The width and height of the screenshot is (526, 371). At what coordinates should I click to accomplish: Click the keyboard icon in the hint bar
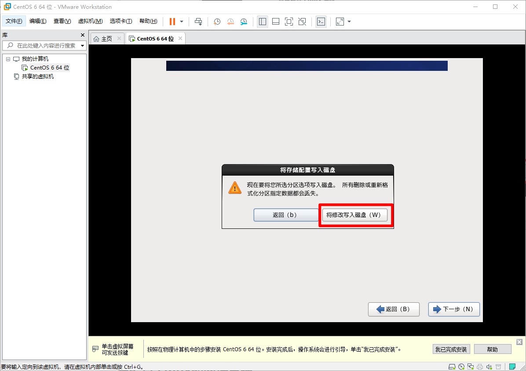tap(95, 349)
